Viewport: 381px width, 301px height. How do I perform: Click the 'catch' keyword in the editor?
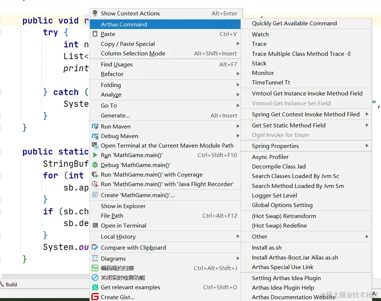pyautogui.click(x=66, y=92)
